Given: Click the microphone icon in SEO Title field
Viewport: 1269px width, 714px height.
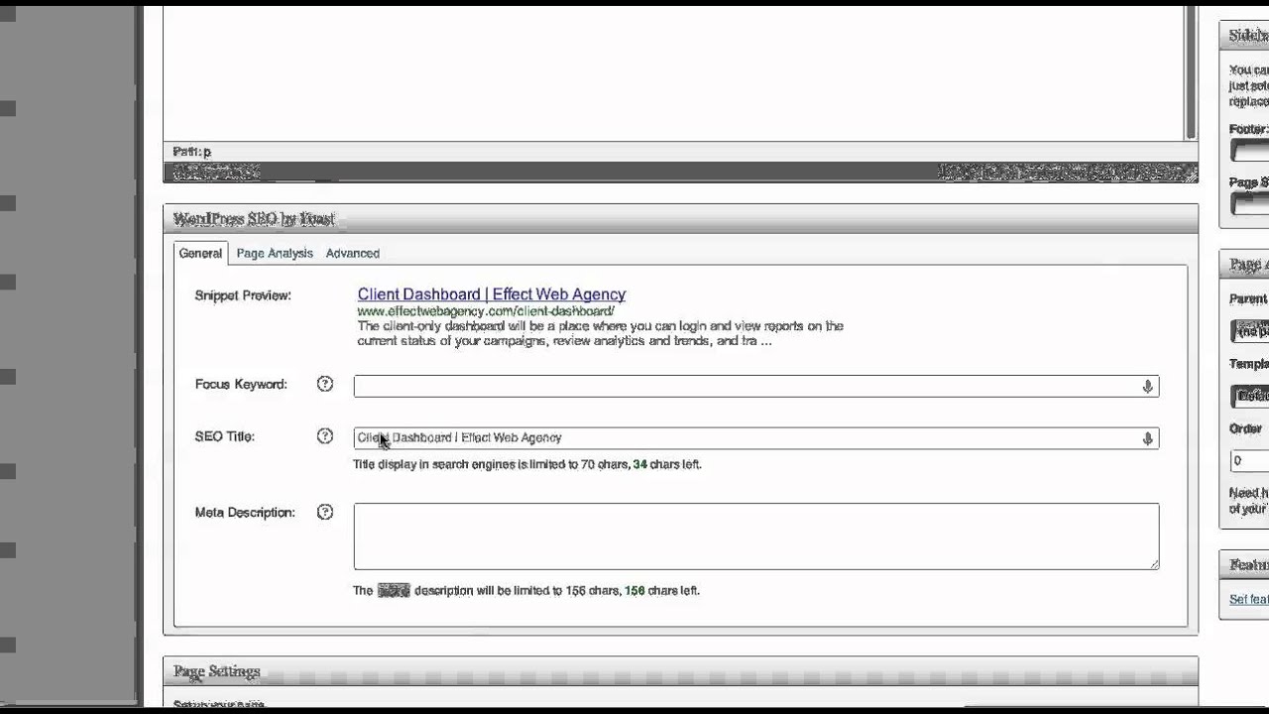Looking at the screenshot, I should [x=1147, y=438].
